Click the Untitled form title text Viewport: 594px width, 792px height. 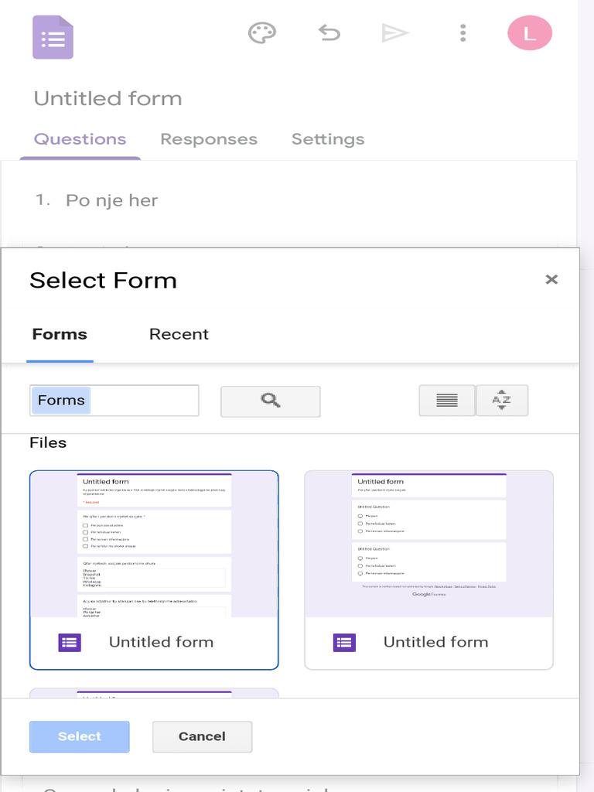pos(108,99)
